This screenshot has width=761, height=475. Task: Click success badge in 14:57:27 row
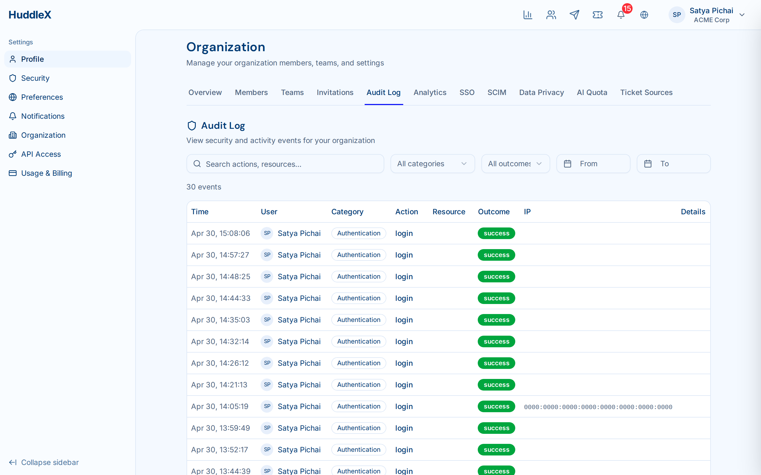click(x=496, y=255)
